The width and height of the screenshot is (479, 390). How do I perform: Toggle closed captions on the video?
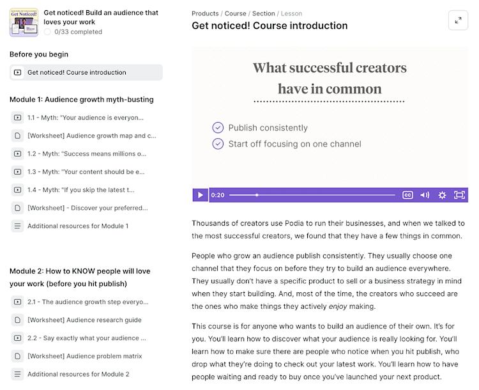tap(407, 195)
